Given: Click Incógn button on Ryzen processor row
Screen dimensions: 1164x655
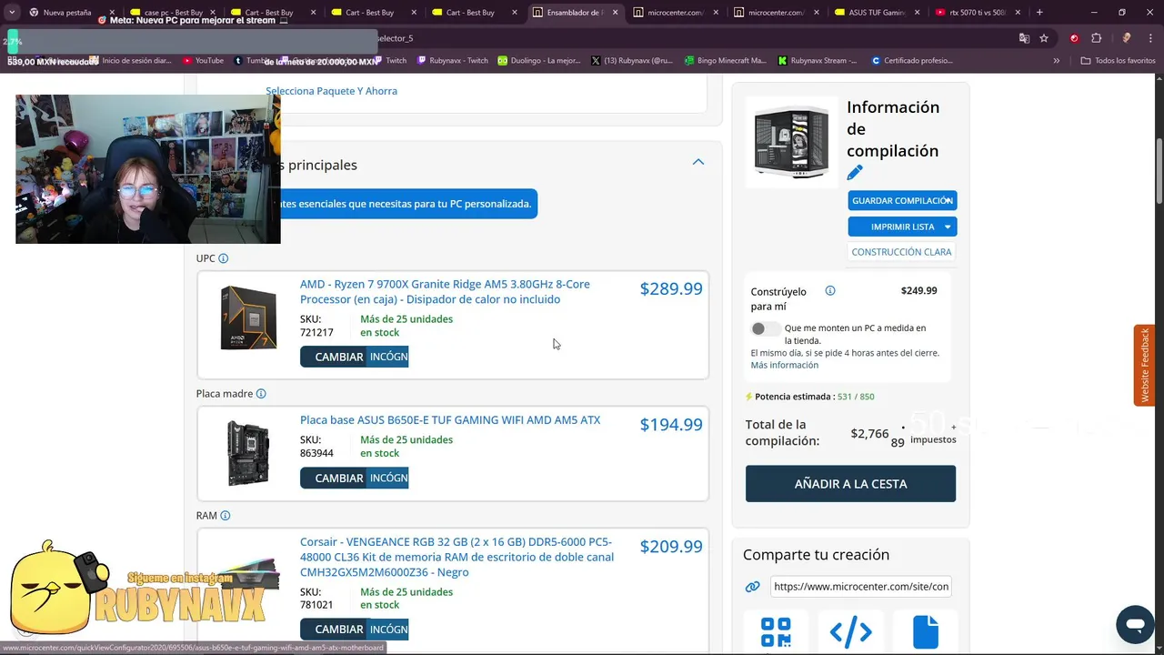Looking at the screenshot, I should [x=388, y=357].
